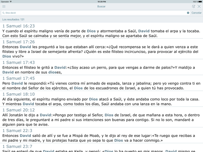Open 1 Samuel 17:45 result
The width and height of the screenshot is (203, 152).
[x=101, y=83]
